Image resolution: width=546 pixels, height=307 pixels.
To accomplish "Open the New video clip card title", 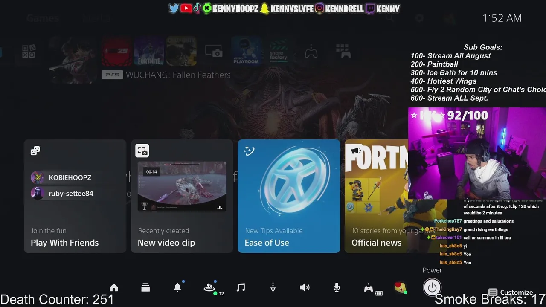I will click(166, 243).
